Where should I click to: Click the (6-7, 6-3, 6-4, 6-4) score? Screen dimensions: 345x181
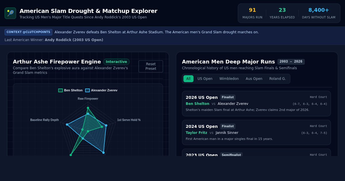pyautogui.click(x=310, y=104)
